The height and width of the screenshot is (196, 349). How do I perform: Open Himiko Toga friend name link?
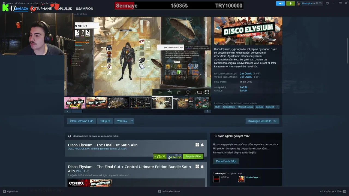click(253, 177)
